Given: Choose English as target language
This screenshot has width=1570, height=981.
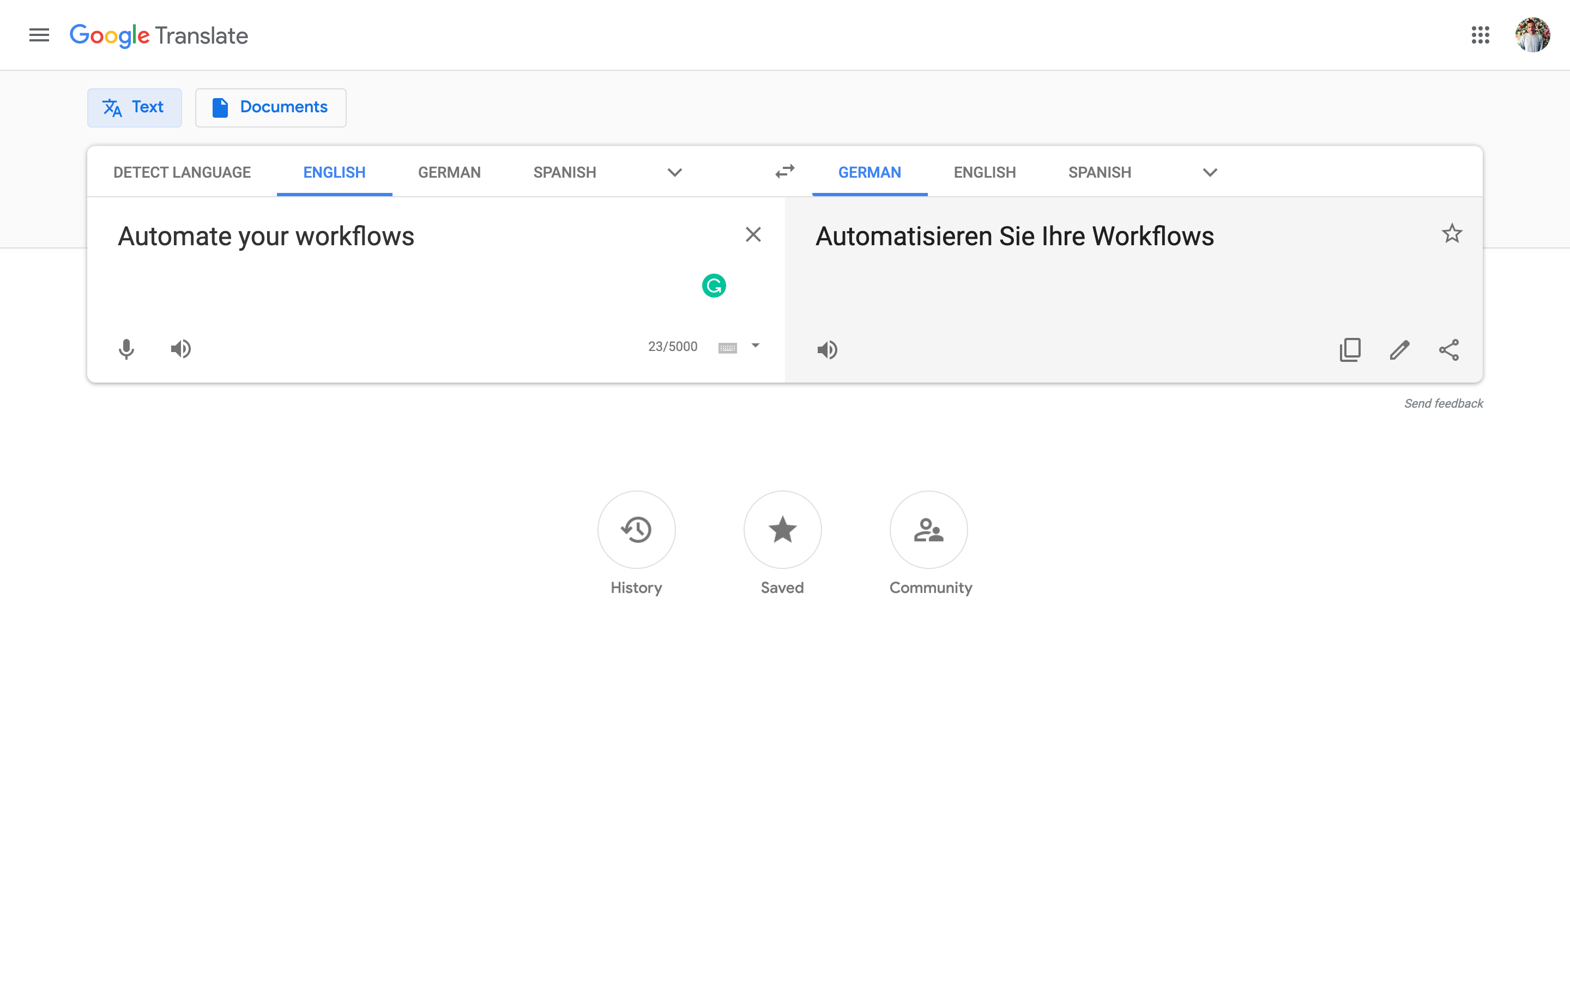Looking at the screenshot, I should click(x=984, y=173).
